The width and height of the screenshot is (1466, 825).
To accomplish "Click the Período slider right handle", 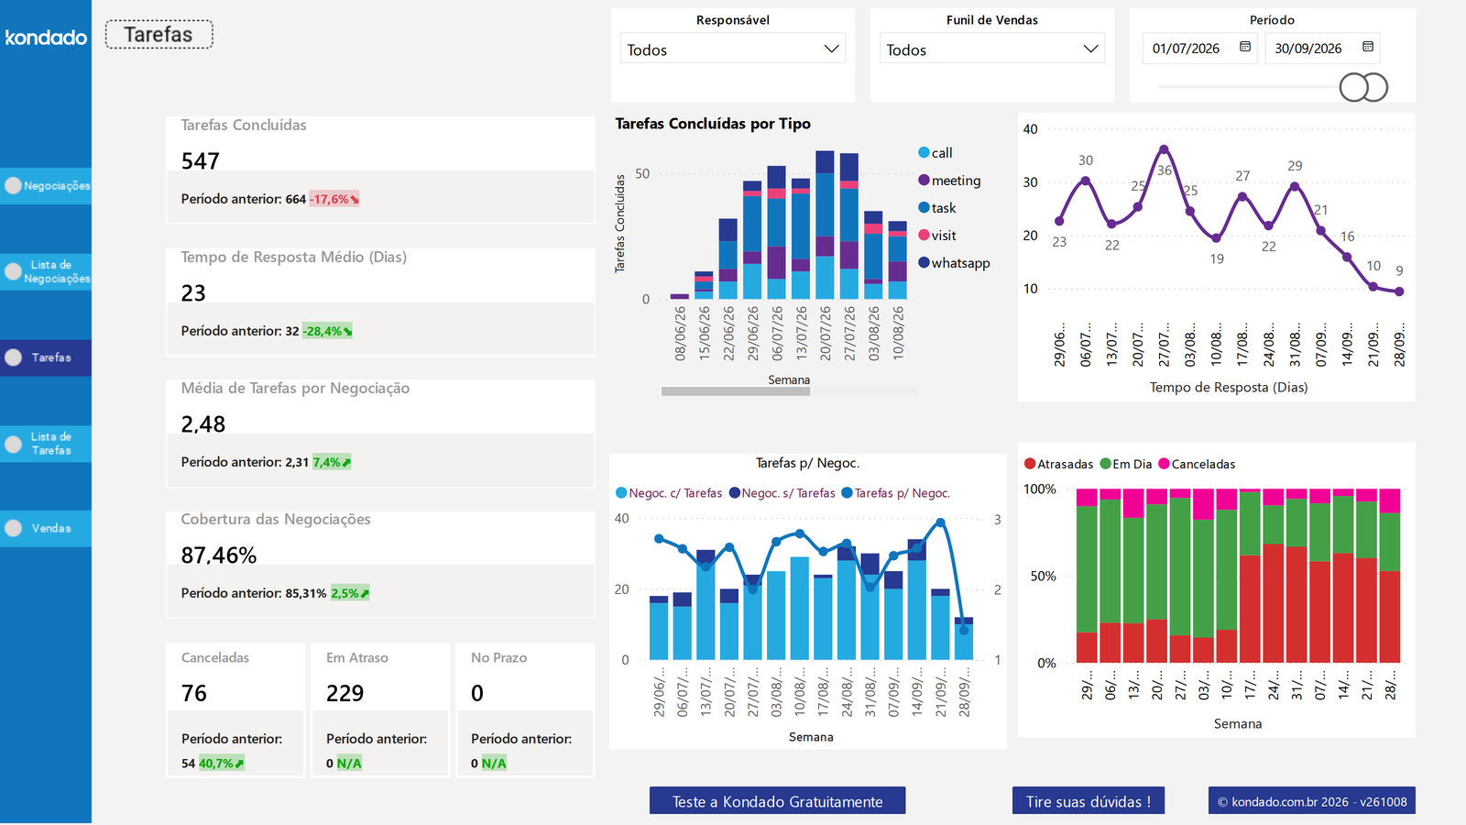I will pyautogui.click(x=1374, y=87).
